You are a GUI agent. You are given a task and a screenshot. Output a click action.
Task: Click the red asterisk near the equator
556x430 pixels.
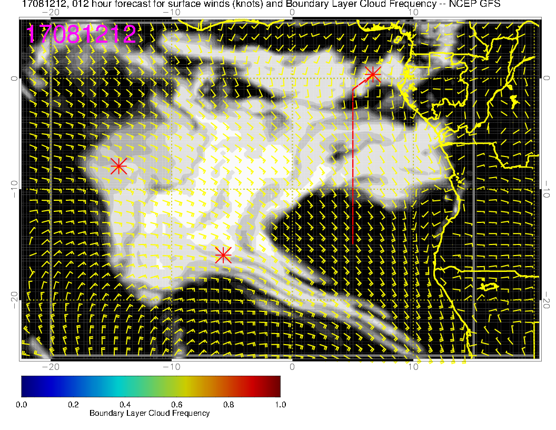coord(373,74)
